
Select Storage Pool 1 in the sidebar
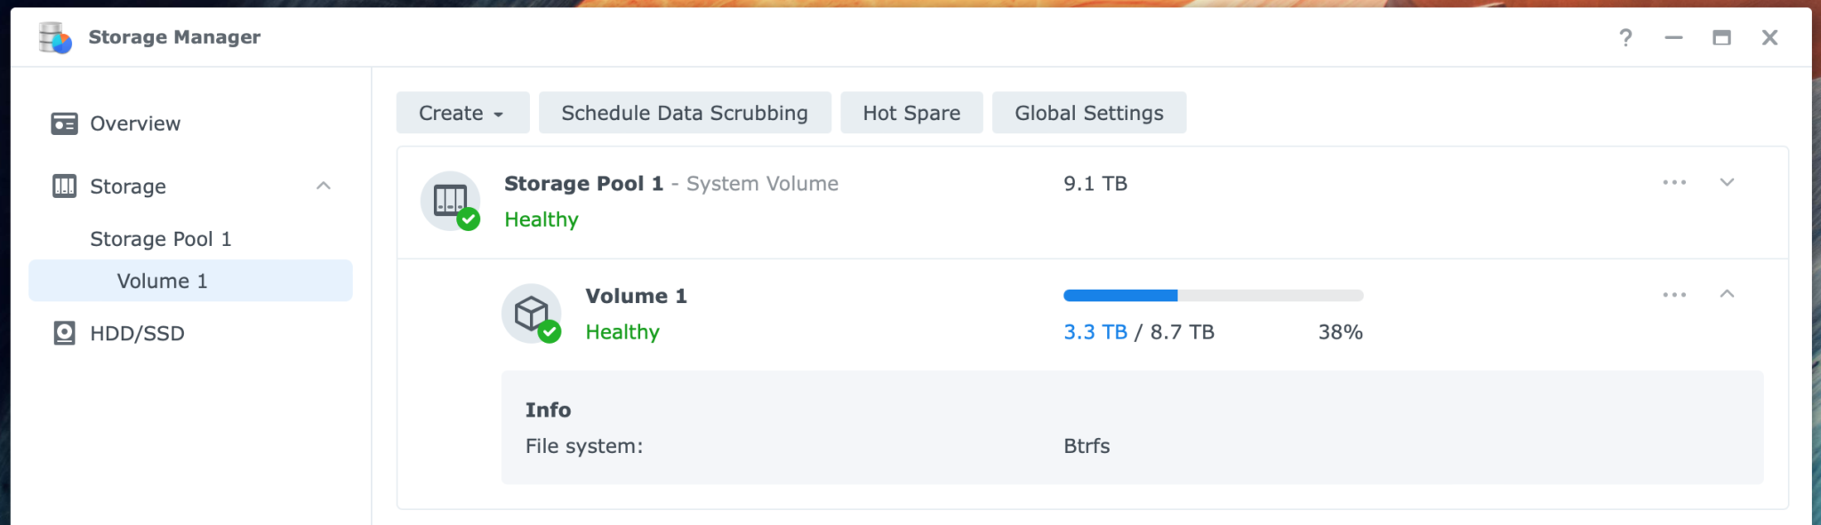point(161,239)
